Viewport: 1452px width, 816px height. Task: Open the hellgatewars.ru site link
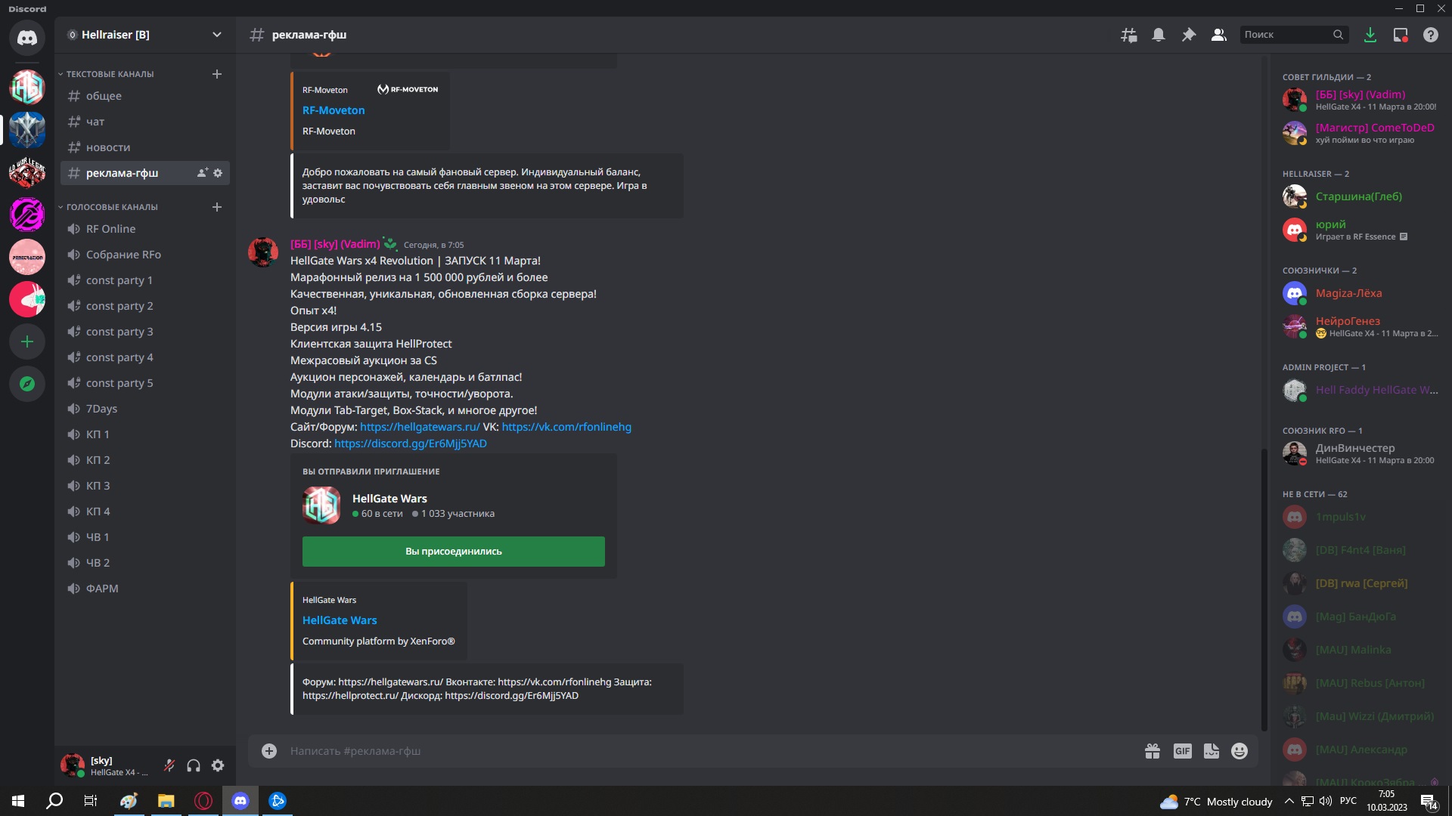coord(420,427)
